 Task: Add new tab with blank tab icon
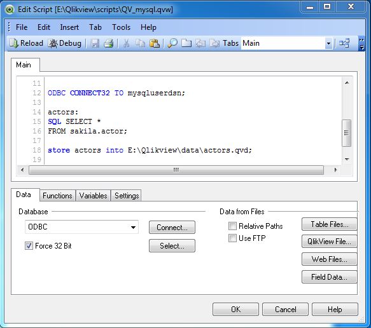click(x=186, y=43)
